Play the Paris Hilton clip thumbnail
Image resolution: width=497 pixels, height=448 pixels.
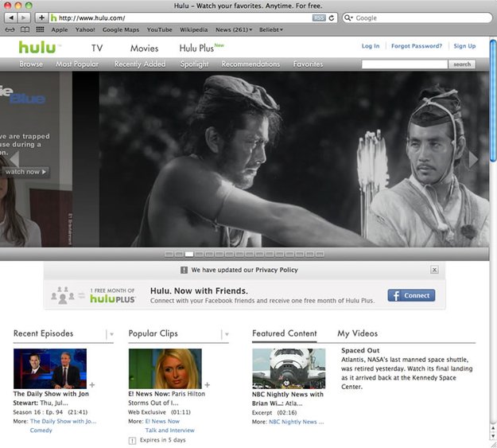pos(165,368)
